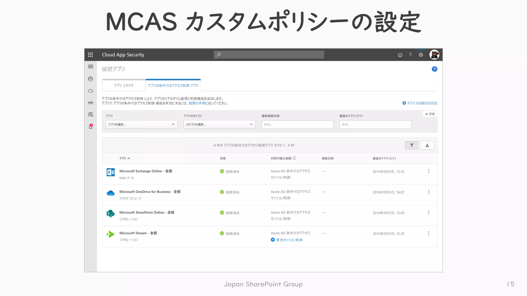Sort by the アプリ column header
Viewport: 527px width, 296px height.
[x=125, y=158]
